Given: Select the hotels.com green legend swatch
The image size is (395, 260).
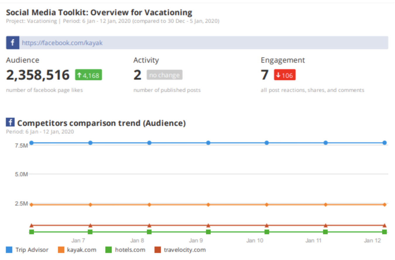Looking at the screenshot, I should (x=109, y=250).
